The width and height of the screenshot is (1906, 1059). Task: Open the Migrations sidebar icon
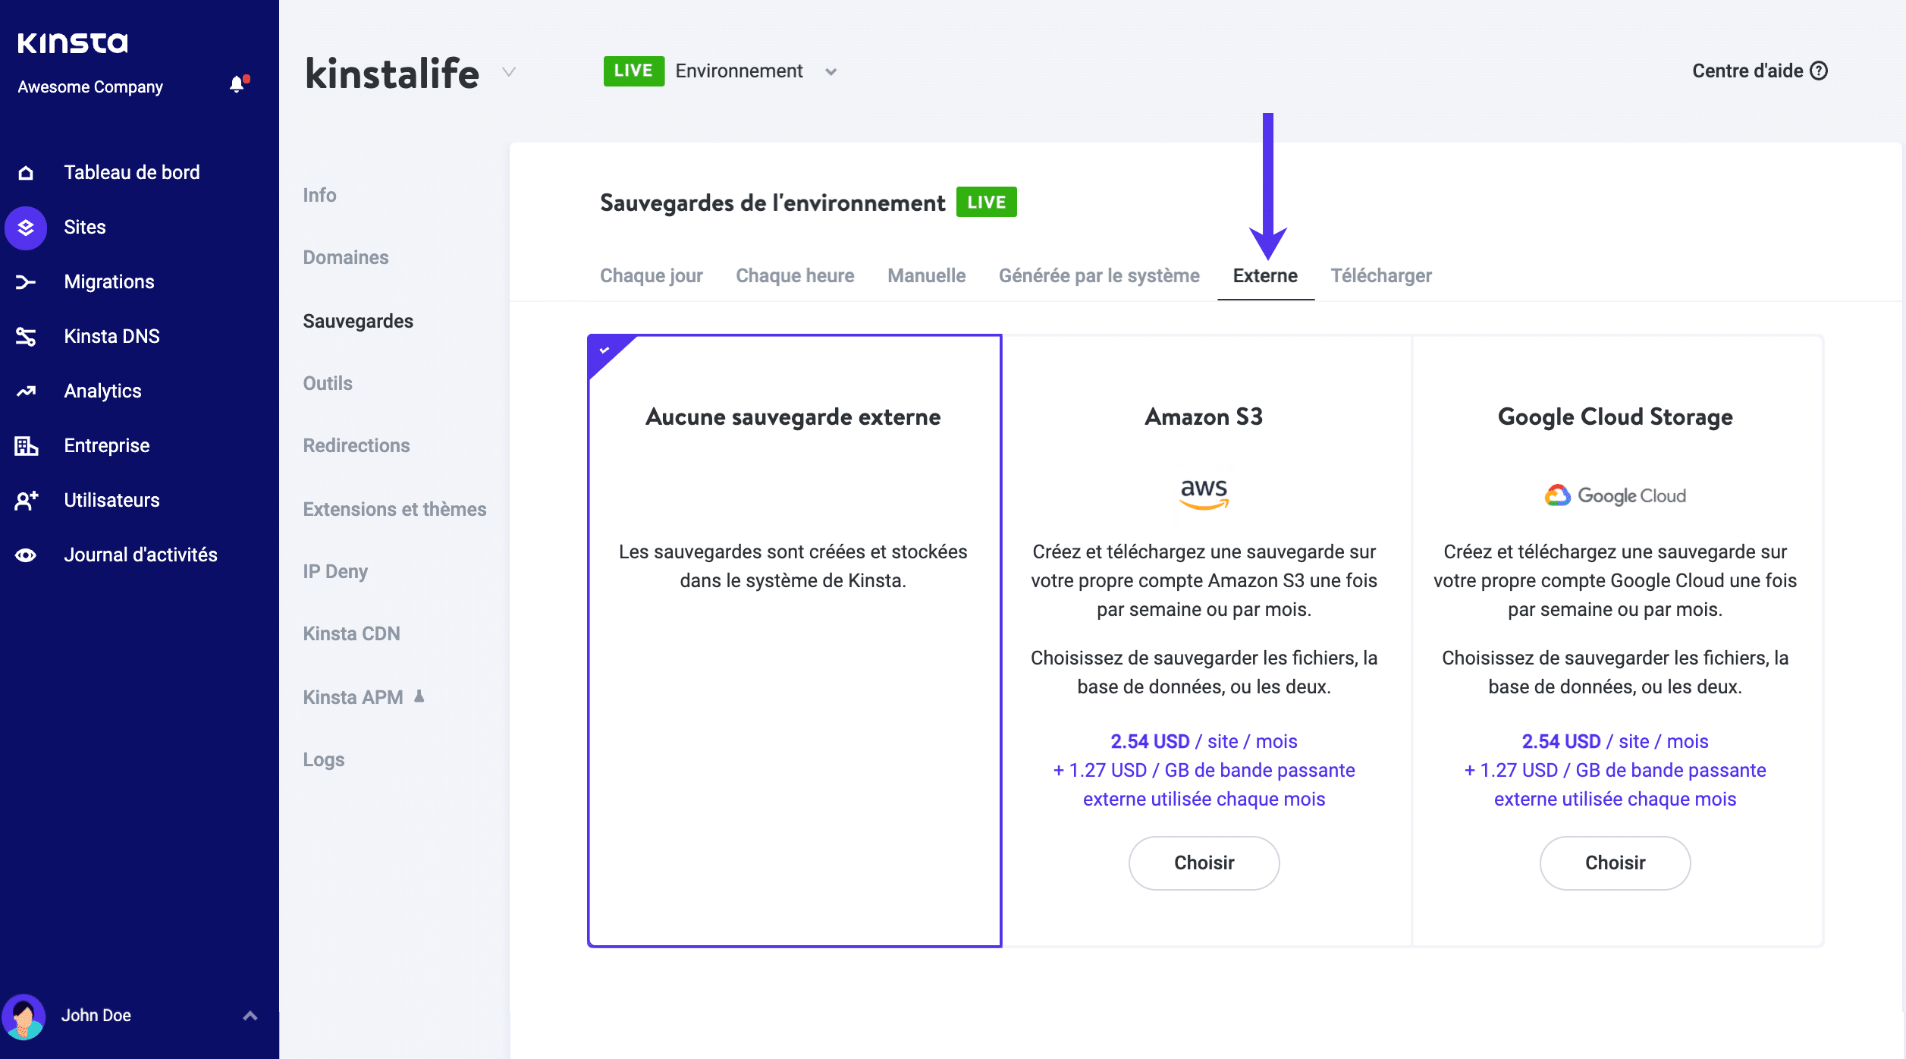click(25, 281)
